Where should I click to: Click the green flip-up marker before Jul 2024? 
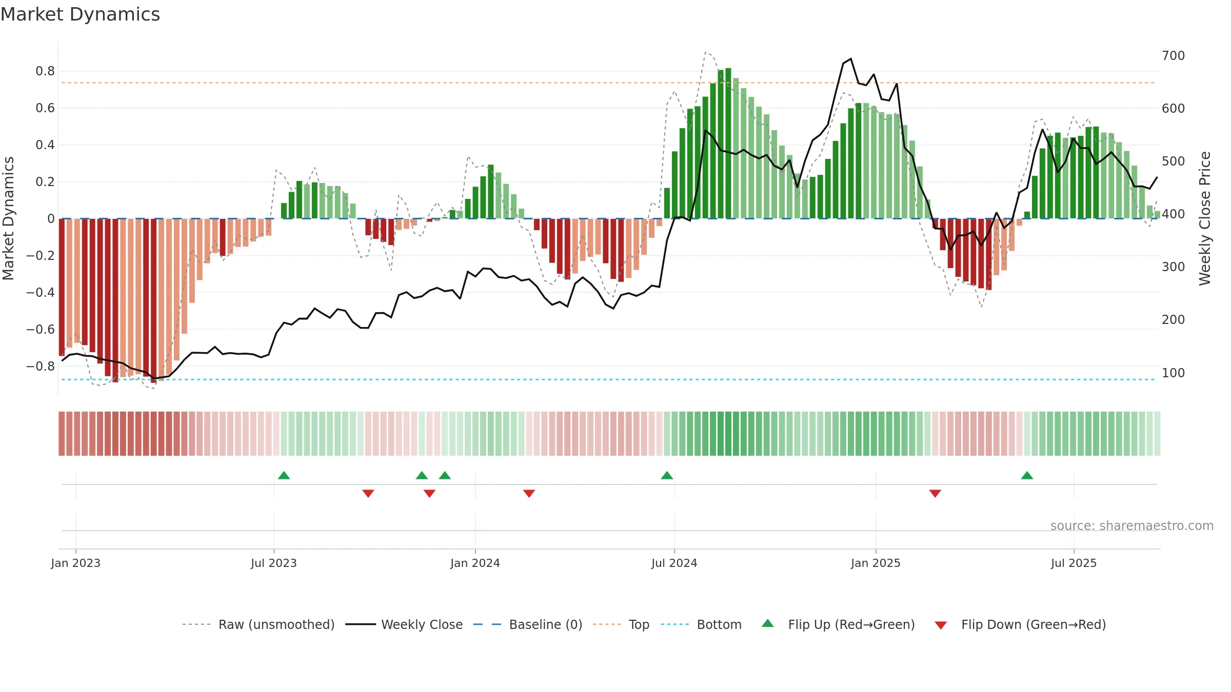(667, 475)
